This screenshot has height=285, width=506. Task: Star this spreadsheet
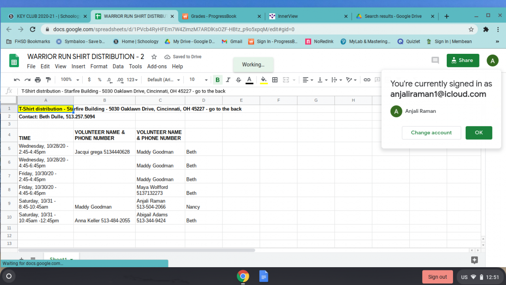point(154,57)
